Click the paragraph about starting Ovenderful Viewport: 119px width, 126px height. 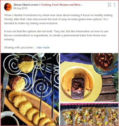pos(59,19)
